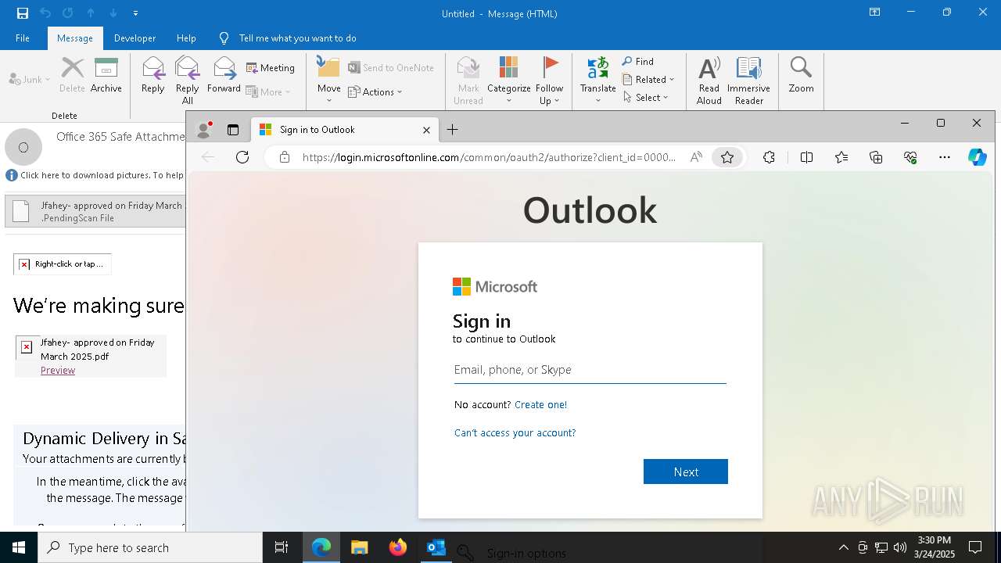Open a new Edge tab
Viewport: 1001px width, 563px height.
click(452, 130)
